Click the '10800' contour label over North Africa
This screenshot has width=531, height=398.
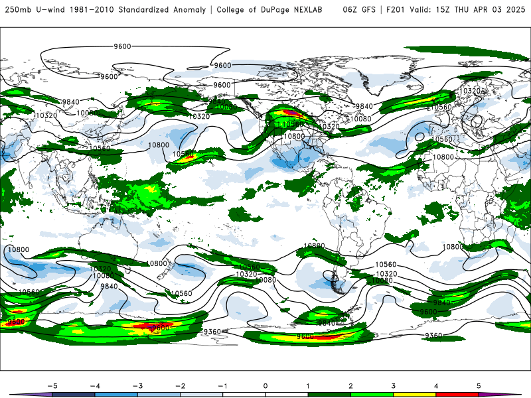pos(443,157)
